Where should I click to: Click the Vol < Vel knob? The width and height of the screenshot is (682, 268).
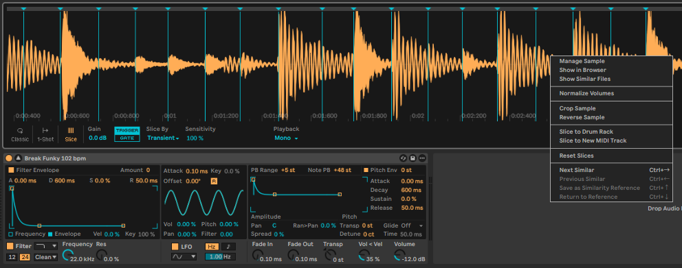[x=364, y=256]
